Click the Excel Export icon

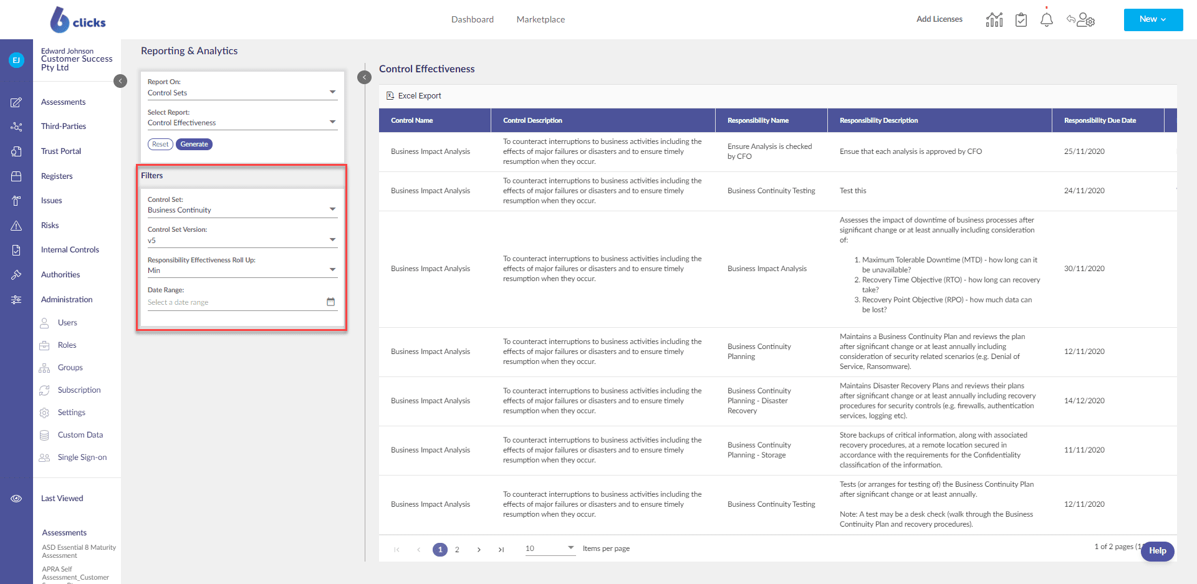tap(390, 96)
